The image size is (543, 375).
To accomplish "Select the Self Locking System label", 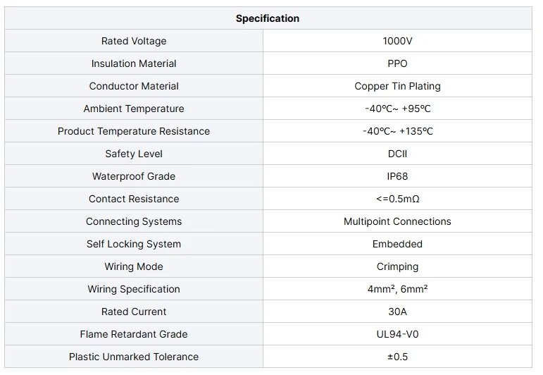I will pyautogui.click(x=134, y=244).
